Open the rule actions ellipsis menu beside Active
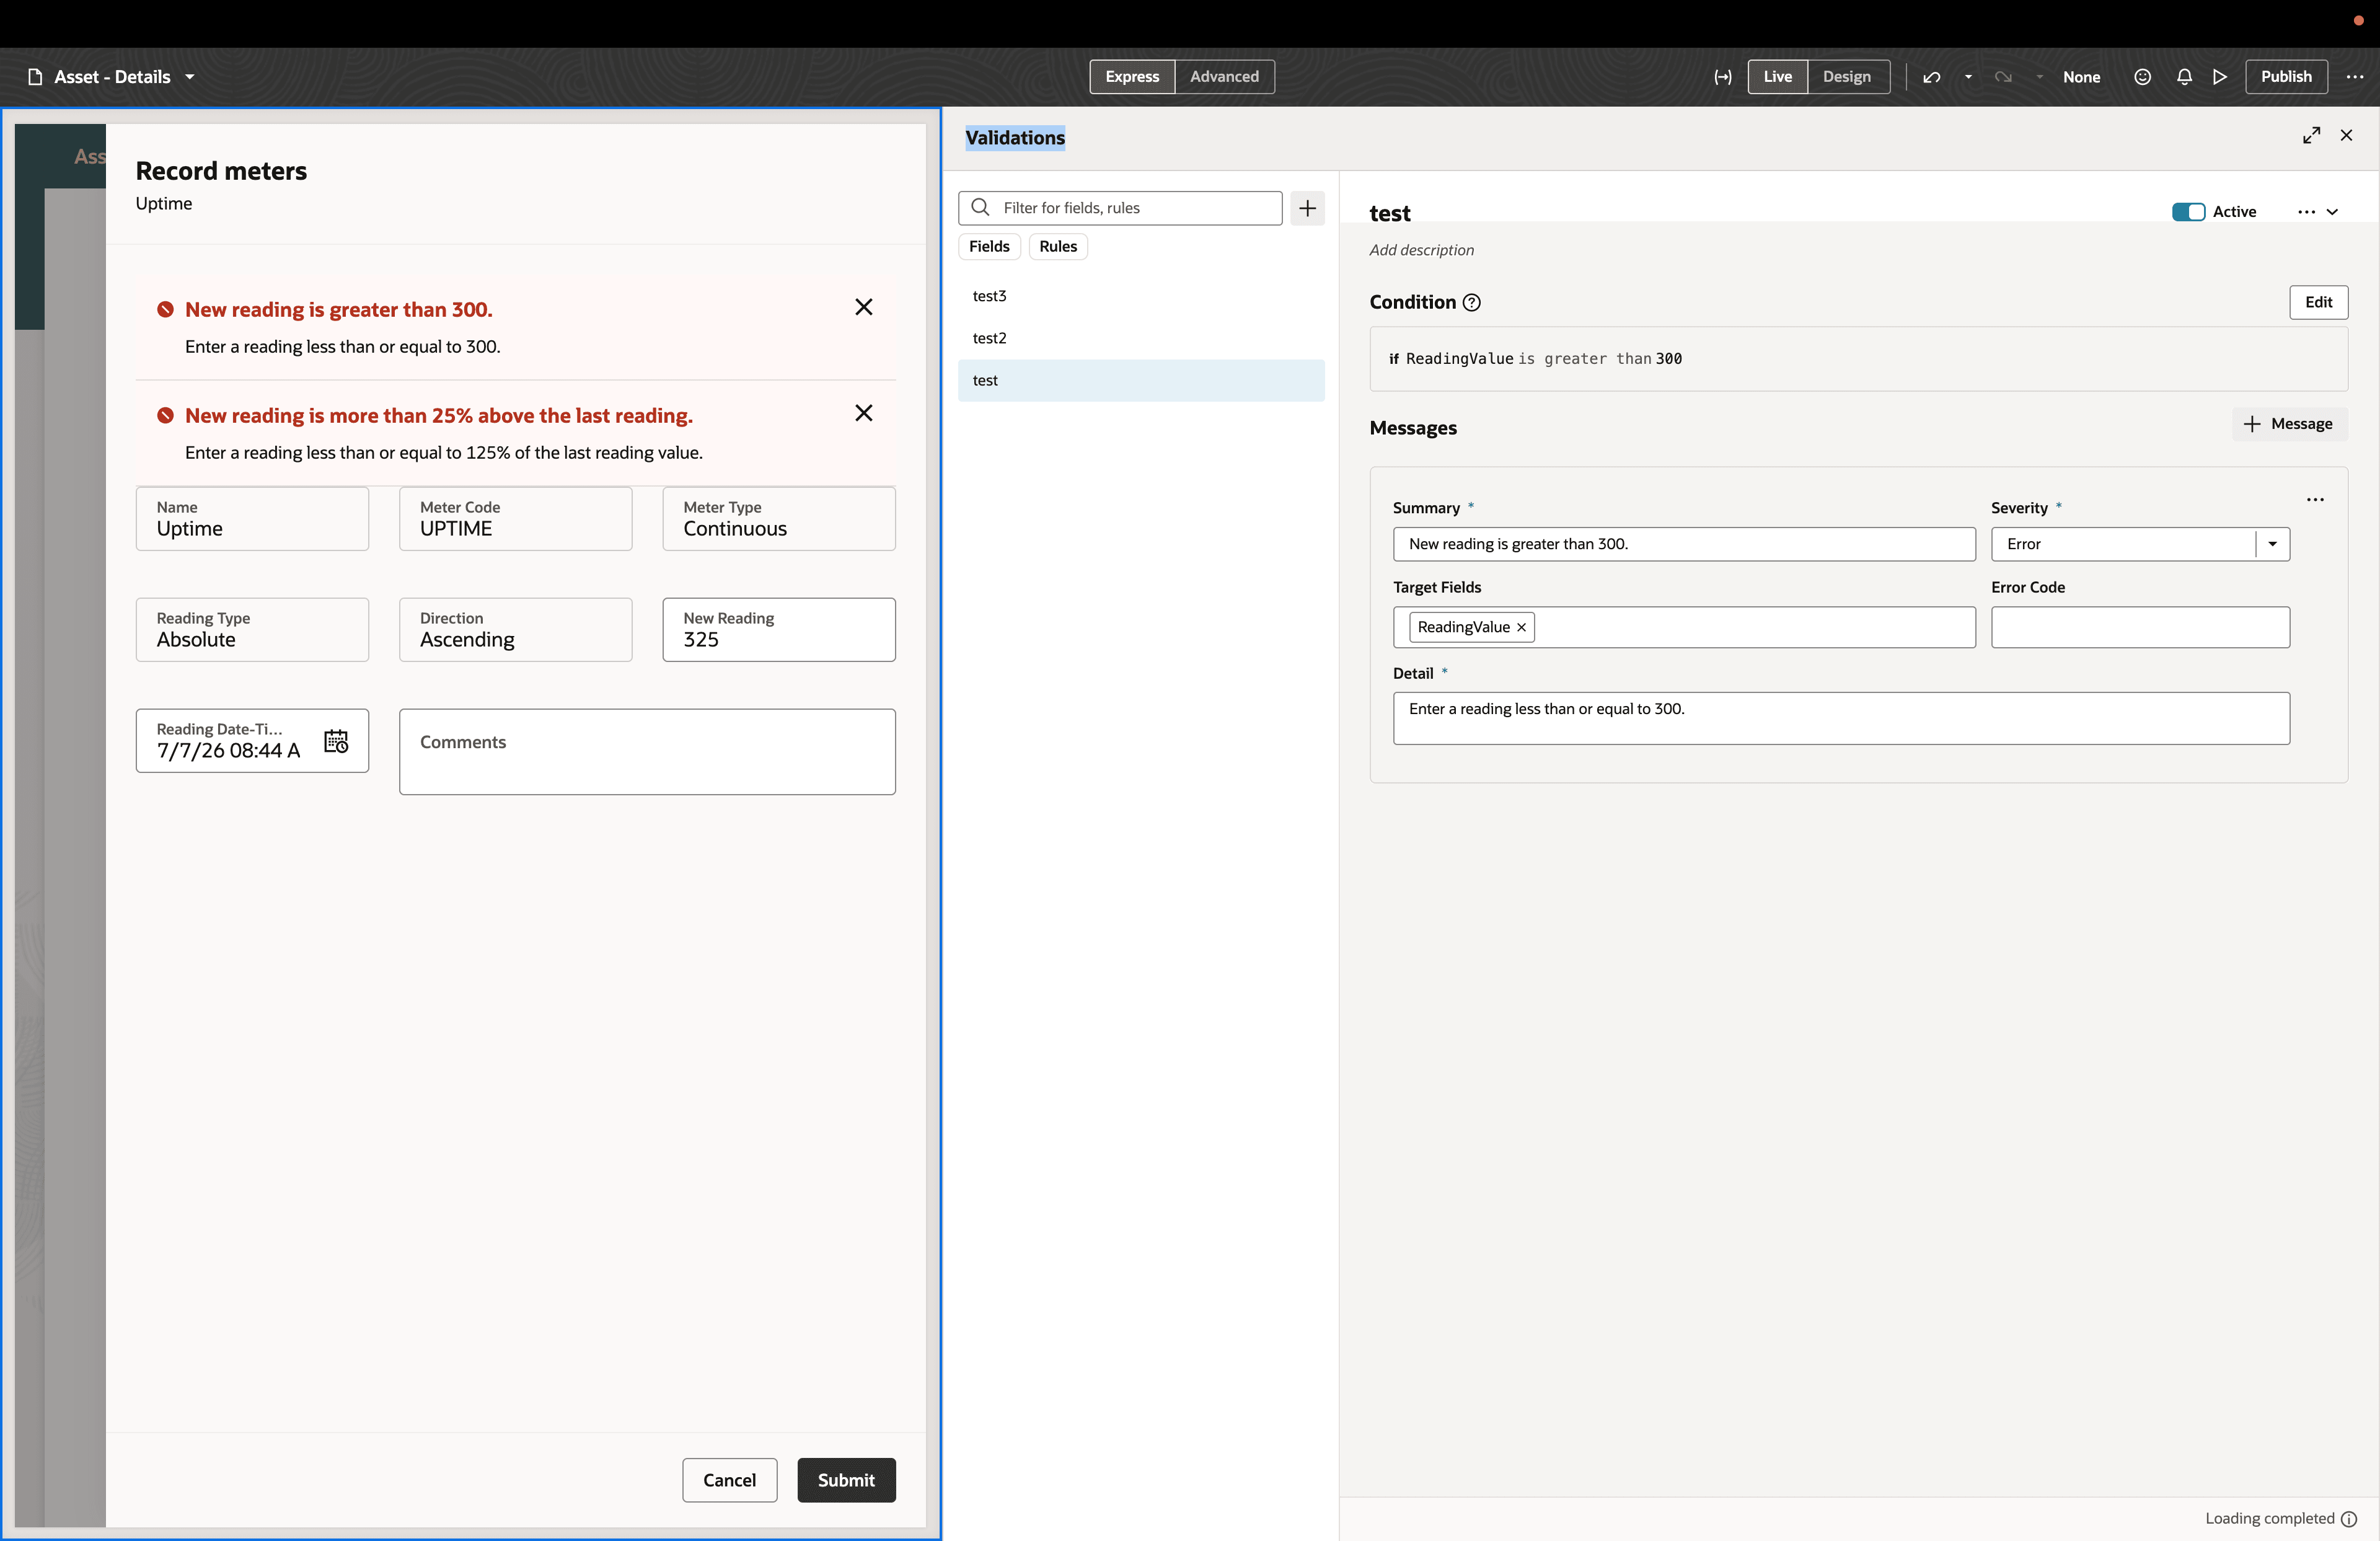This screenshot has height=1541, width=2380. coord(2306,211)
